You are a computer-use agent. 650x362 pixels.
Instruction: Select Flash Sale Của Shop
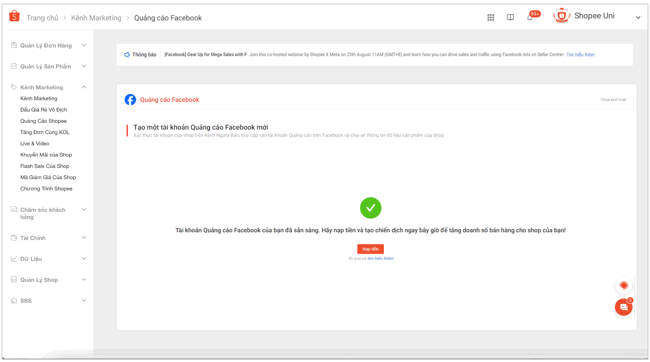45,166
